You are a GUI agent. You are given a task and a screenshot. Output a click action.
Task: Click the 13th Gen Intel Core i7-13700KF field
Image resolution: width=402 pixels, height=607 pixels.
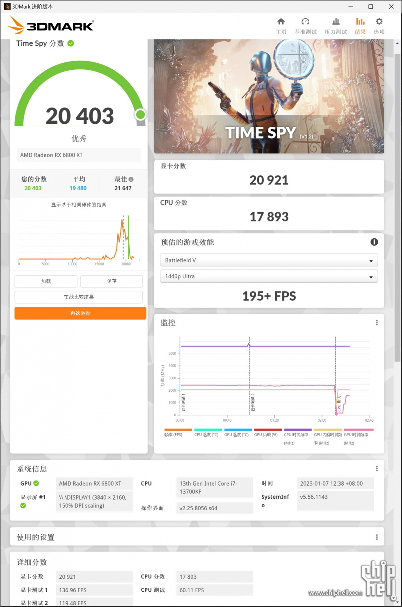coord(215,487)
